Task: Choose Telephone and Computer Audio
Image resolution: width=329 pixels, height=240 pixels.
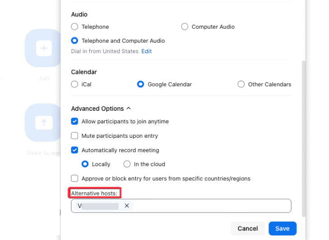Action: (75, 41)
